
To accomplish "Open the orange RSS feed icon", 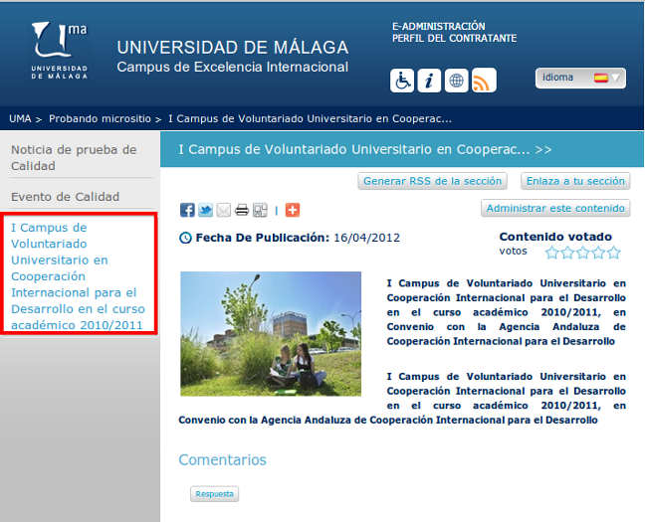I will (x=484, y=81).
